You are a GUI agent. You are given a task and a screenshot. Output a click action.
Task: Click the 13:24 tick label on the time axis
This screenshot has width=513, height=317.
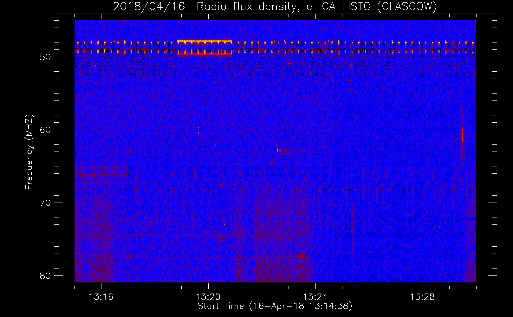[x=315, y=297]
